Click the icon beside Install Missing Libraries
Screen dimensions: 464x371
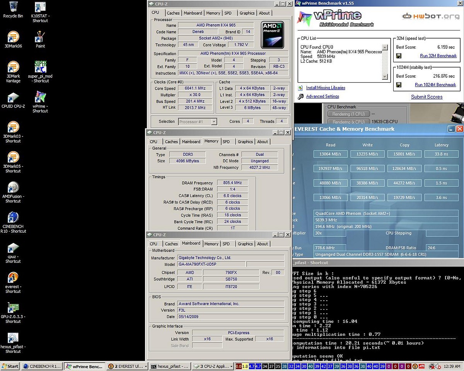(x=301, y=88)
